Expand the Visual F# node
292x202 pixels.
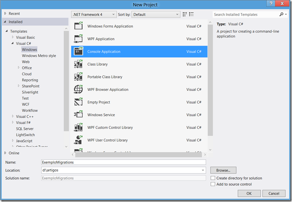click(13, 122)
